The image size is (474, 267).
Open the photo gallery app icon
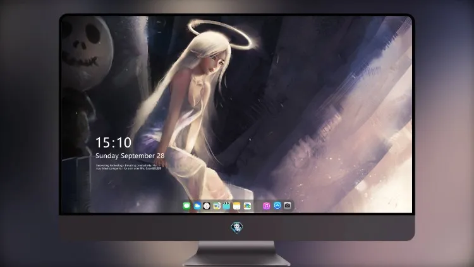click(x=247, y=206)
